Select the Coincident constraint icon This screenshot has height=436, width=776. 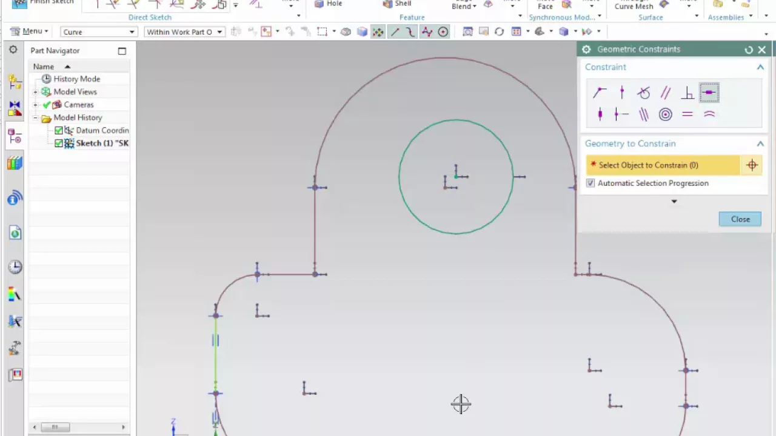[600, 93]
